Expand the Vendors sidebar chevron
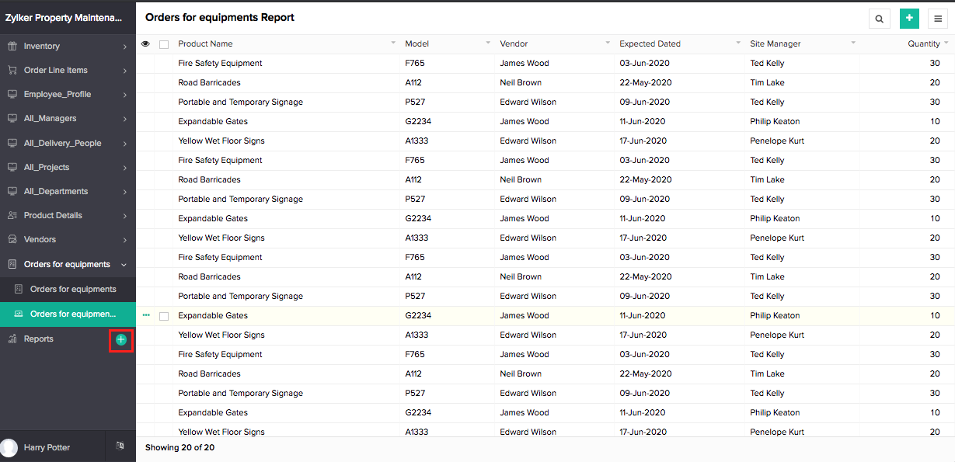Viewport: 955px width, 462px height. 124,240
